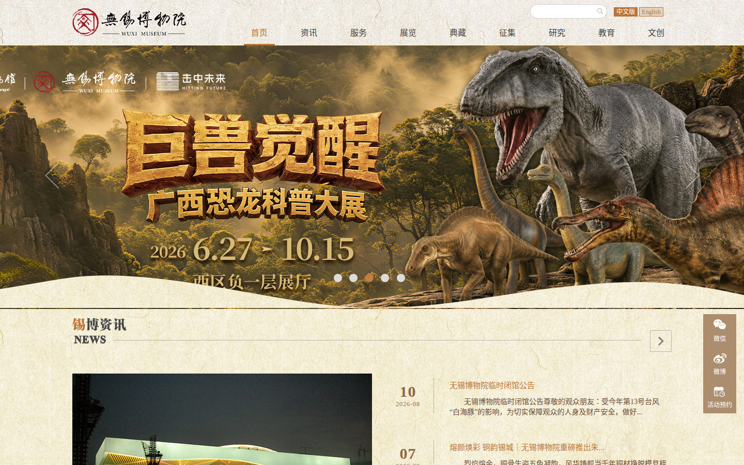Select the fifth banner carousel dot

pos(401,278)
